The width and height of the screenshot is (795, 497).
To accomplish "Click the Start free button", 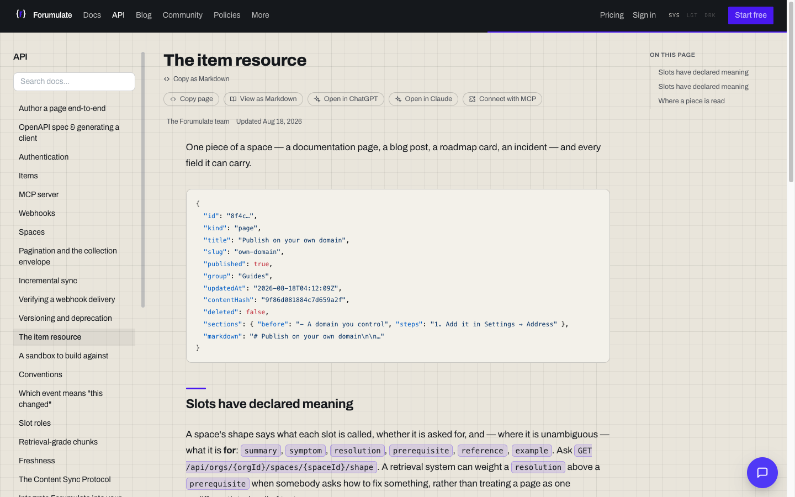I will (751, 15).
